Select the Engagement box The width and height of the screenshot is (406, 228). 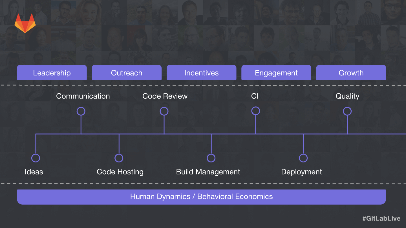coord(276,73)
